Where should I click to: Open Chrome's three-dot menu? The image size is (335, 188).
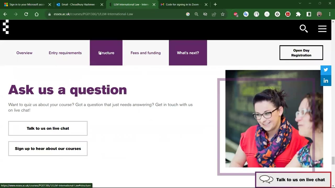click(330, 14)
